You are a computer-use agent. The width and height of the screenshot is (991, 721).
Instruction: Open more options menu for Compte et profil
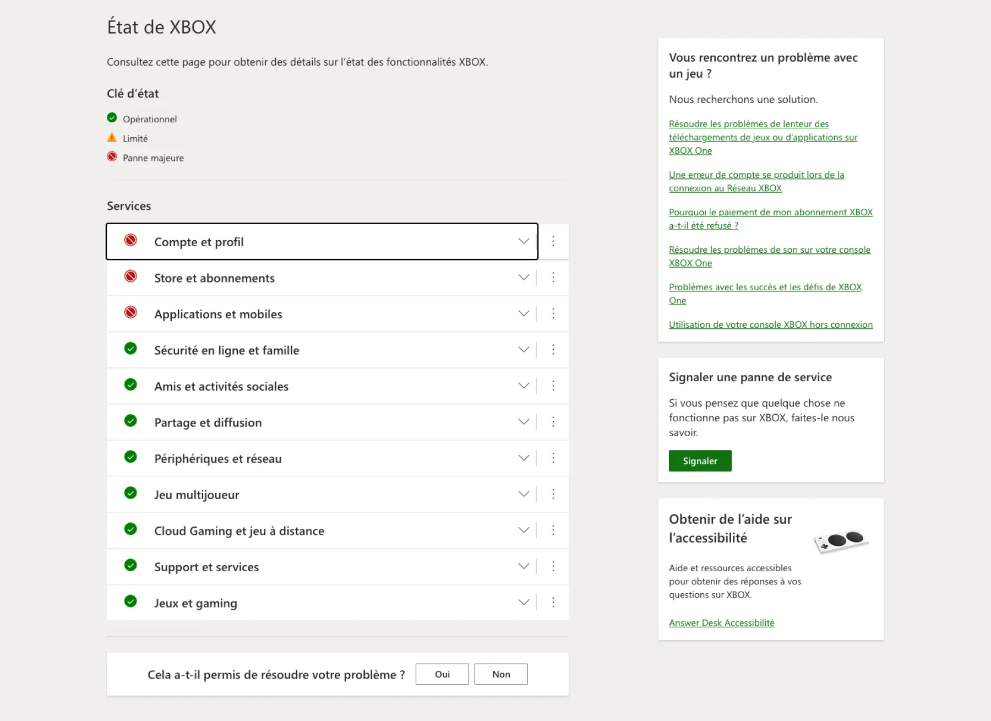(x=553, y=241)
